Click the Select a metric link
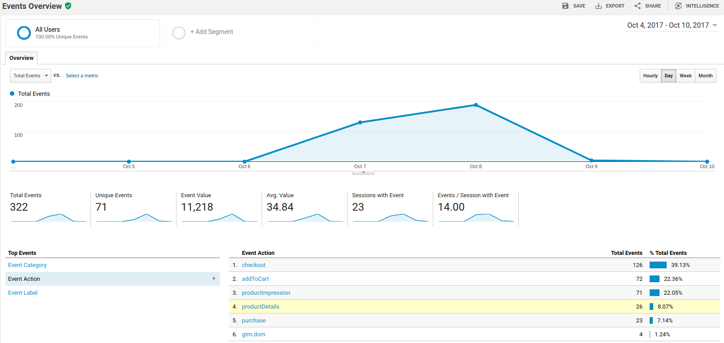The width and height of the screenshot is (724, 343). click(x=82, y=76)
